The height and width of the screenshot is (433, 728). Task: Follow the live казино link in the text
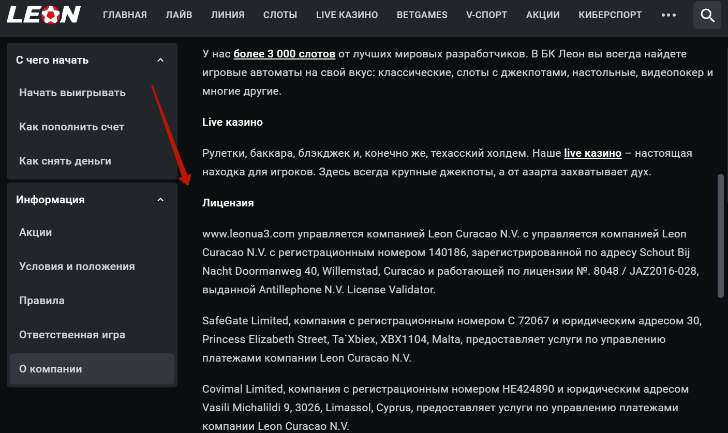[593, 153]
